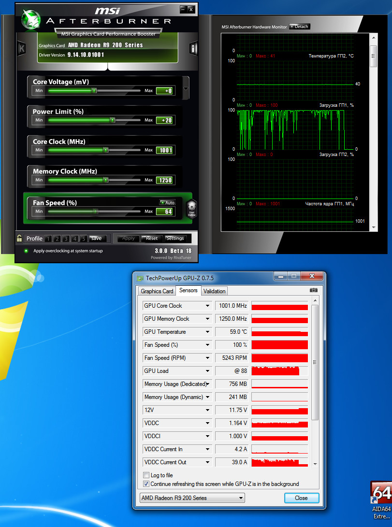The image size is (392, 527).
Task: Show graphics card info via i button
Action: coord(193,49)
